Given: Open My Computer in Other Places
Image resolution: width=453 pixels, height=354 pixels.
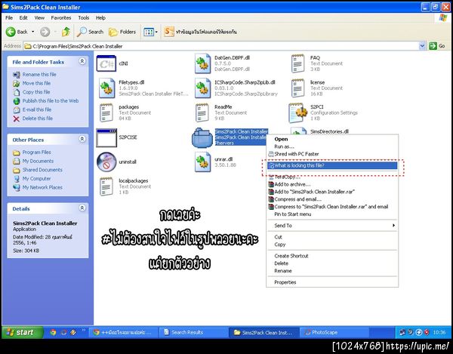Looking at the screenshot, I should [x=36, y=179].
